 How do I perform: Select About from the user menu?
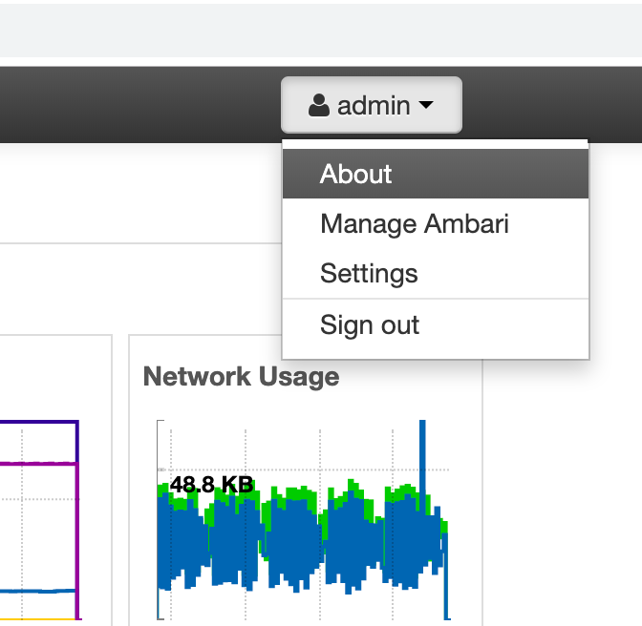click(x=356, y=174)
